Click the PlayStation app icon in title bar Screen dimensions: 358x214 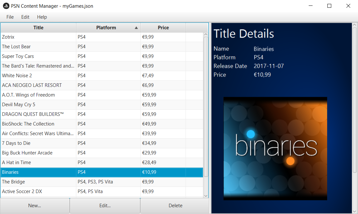(x=6, y=6)
